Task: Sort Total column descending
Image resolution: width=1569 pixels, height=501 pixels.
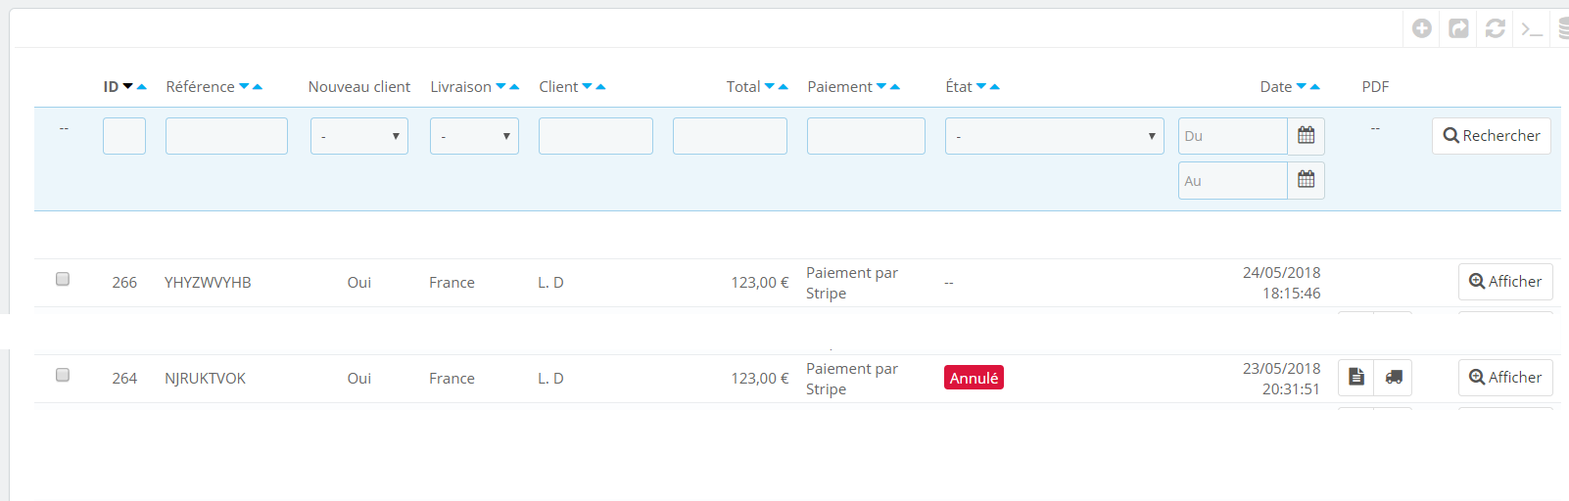Action: coord(770,87)
